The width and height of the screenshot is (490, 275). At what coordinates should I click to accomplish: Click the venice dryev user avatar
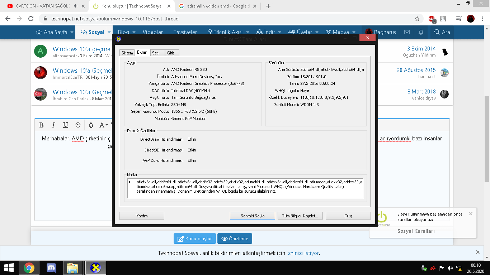444,94
